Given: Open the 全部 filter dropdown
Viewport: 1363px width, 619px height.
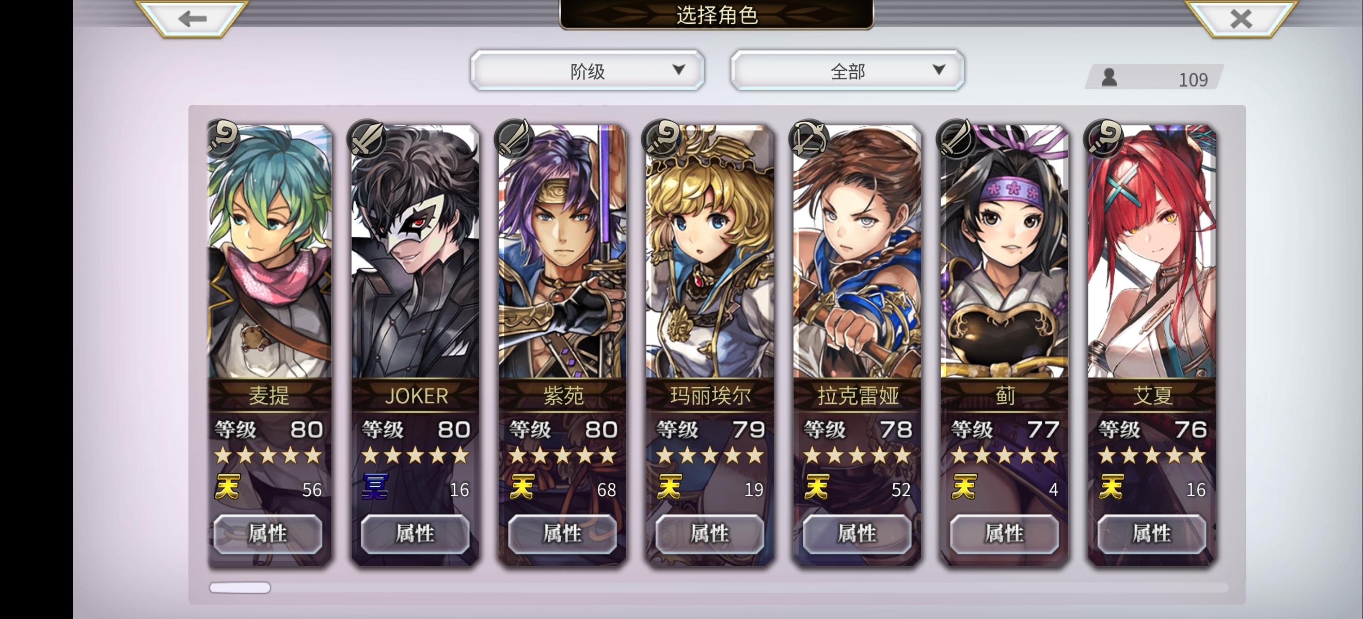Looking at the screenshot, I should [847, 70].
